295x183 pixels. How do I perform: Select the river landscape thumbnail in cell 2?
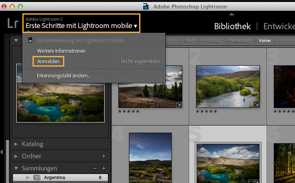(x=228, y=86)
